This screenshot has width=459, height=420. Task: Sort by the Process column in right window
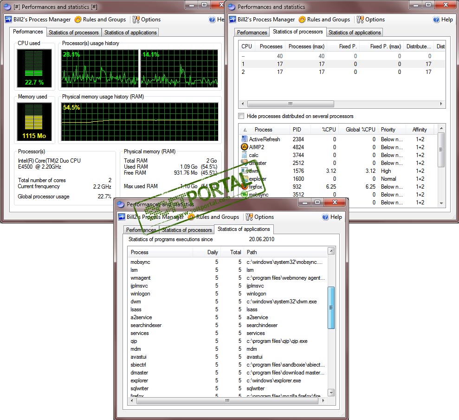point(264,130)
